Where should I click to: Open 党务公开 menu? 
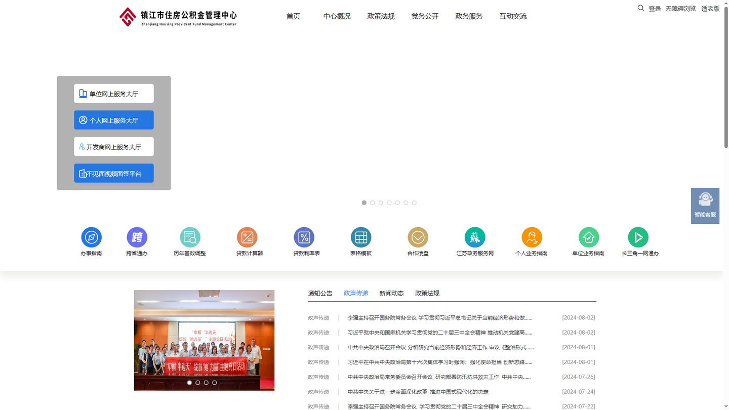tap(425, 16)
